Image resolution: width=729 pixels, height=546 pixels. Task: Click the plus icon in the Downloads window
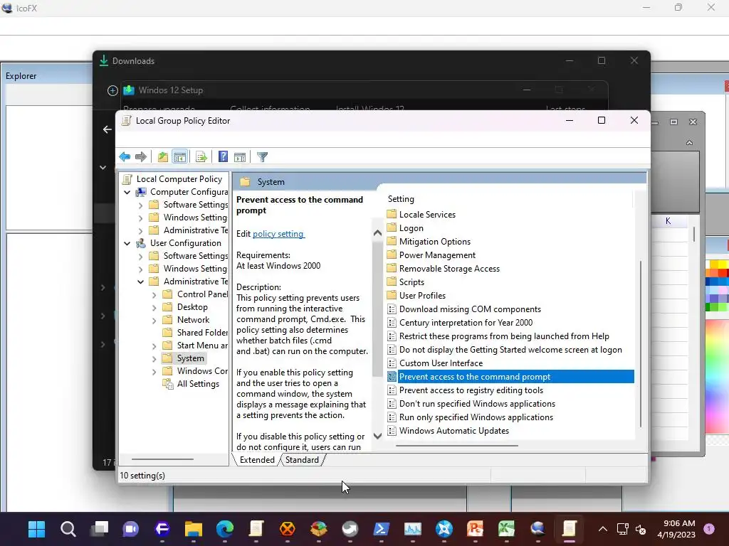pos(112,90)
